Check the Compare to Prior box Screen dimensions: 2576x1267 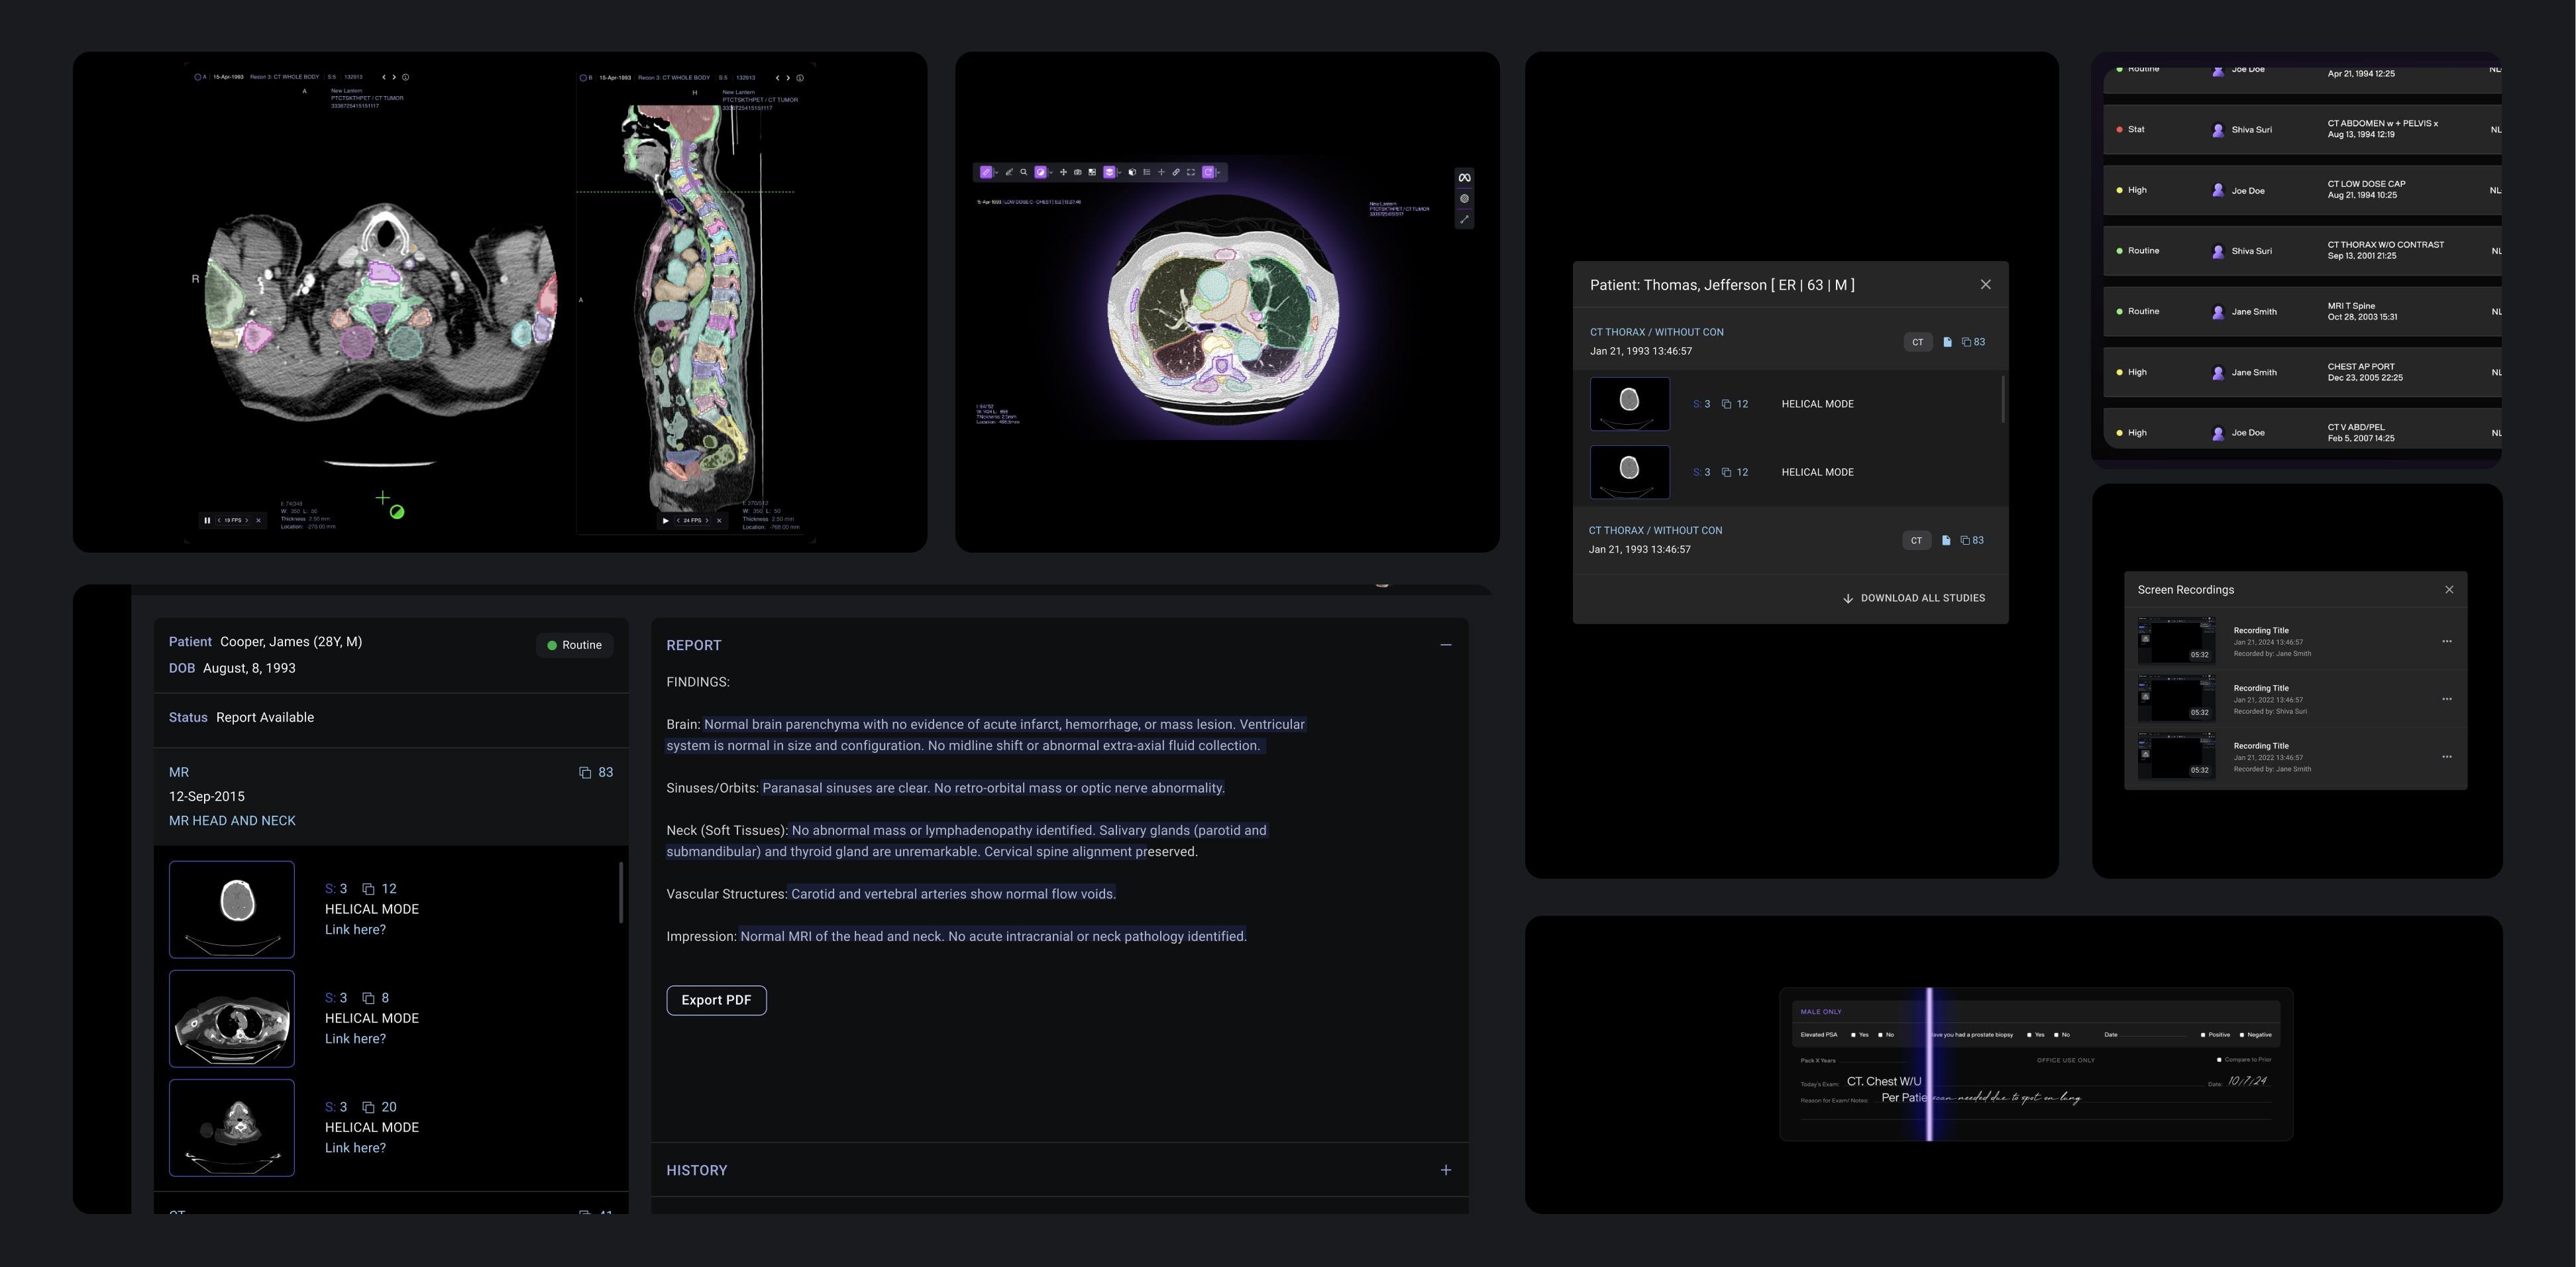coord(2219,1060)
